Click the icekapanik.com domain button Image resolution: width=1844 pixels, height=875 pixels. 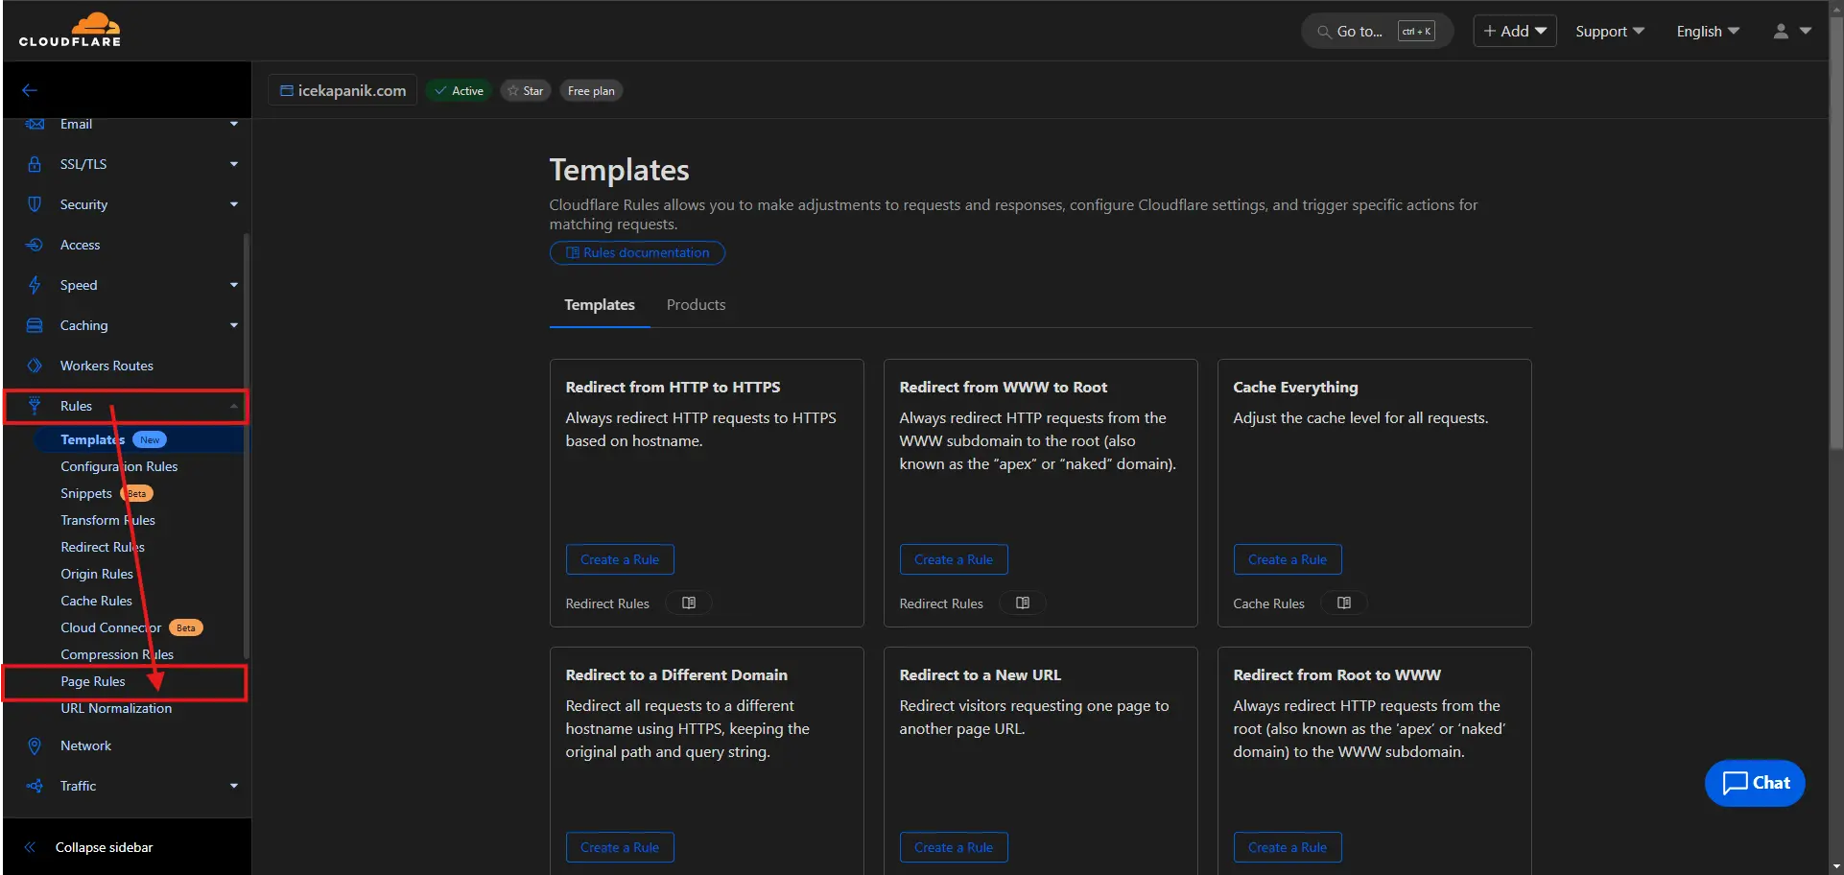point(343,90)
